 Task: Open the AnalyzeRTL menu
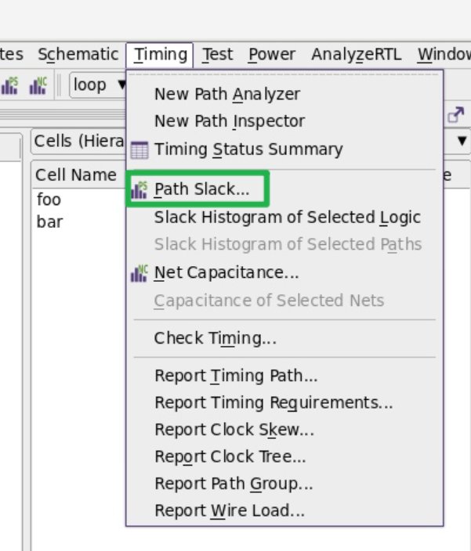(x=357, y=55)
